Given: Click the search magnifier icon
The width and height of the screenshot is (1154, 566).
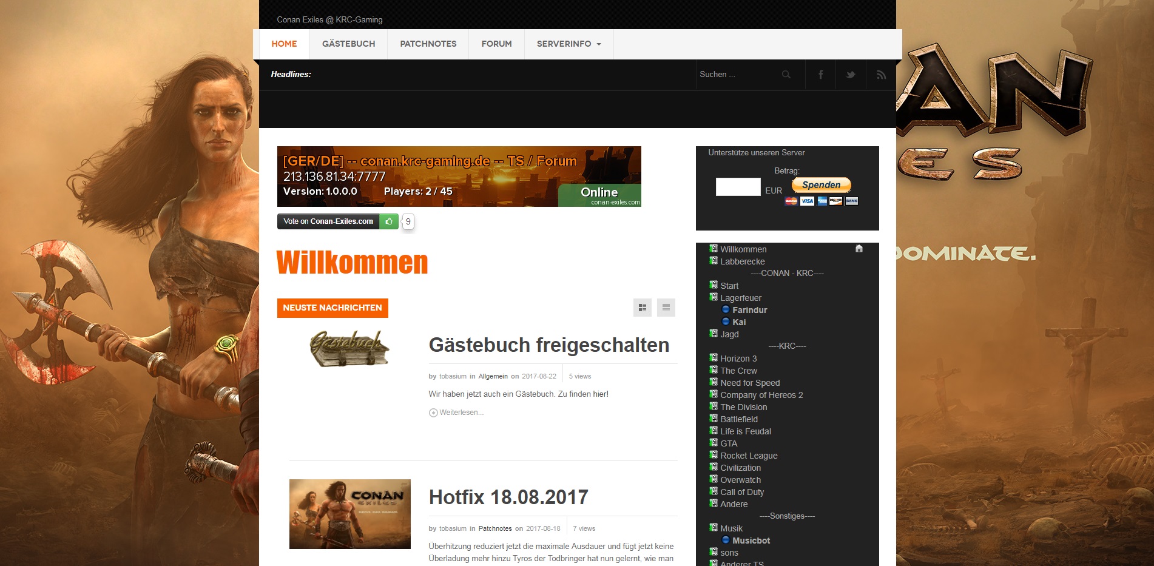Looking at the screenshot, I should (x=786, y=75).
